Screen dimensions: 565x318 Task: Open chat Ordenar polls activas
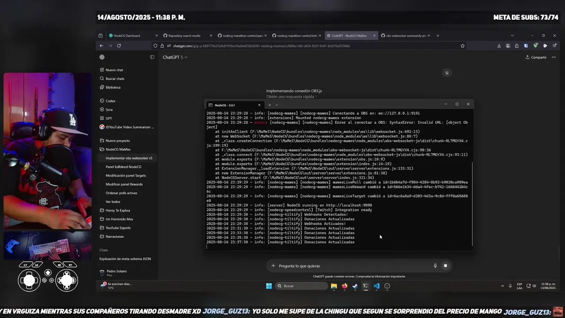121,193
